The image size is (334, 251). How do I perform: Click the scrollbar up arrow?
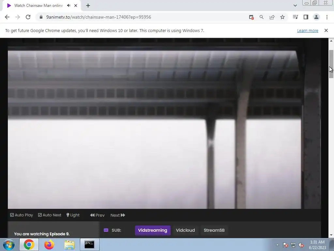pos(331,41)
